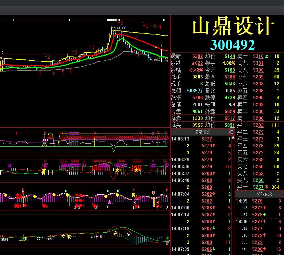Click the 细 detail button
284x255 pixels.
click(231, 132)
